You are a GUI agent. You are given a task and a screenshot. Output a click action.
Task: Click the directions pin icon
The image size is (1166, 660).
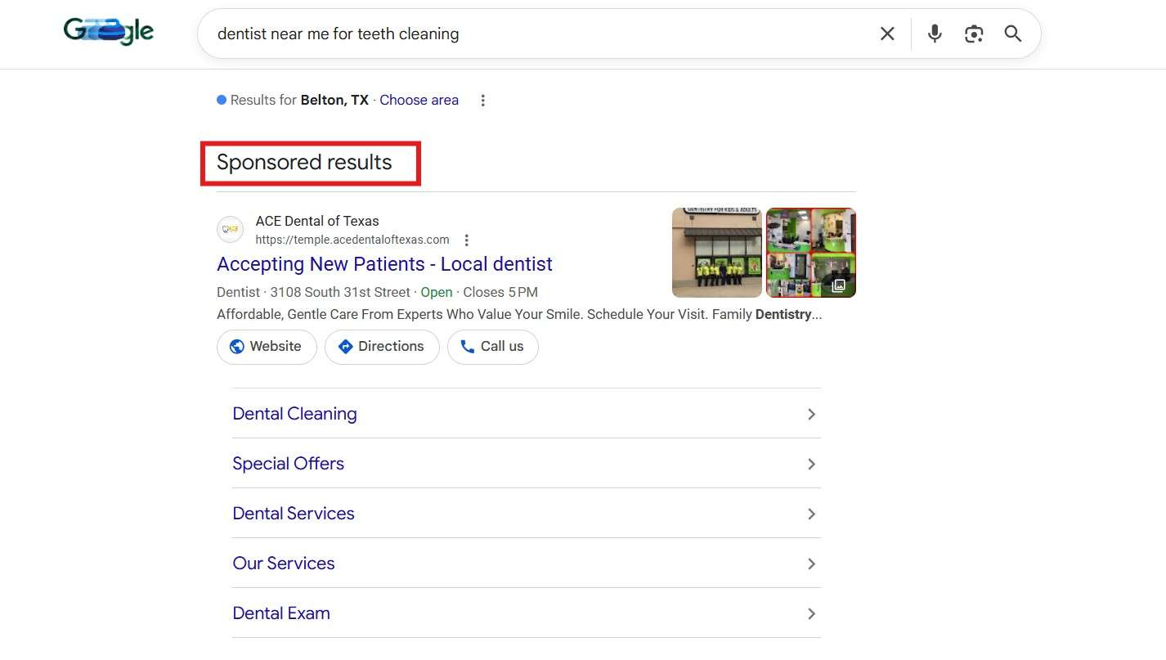[345, 346]
